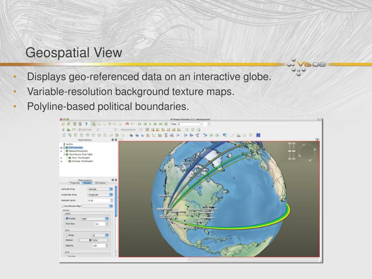Select Concept-TermGraph1 in Pipeline Browser
Viewport: 372px width, 279px height.
[82, 161]
